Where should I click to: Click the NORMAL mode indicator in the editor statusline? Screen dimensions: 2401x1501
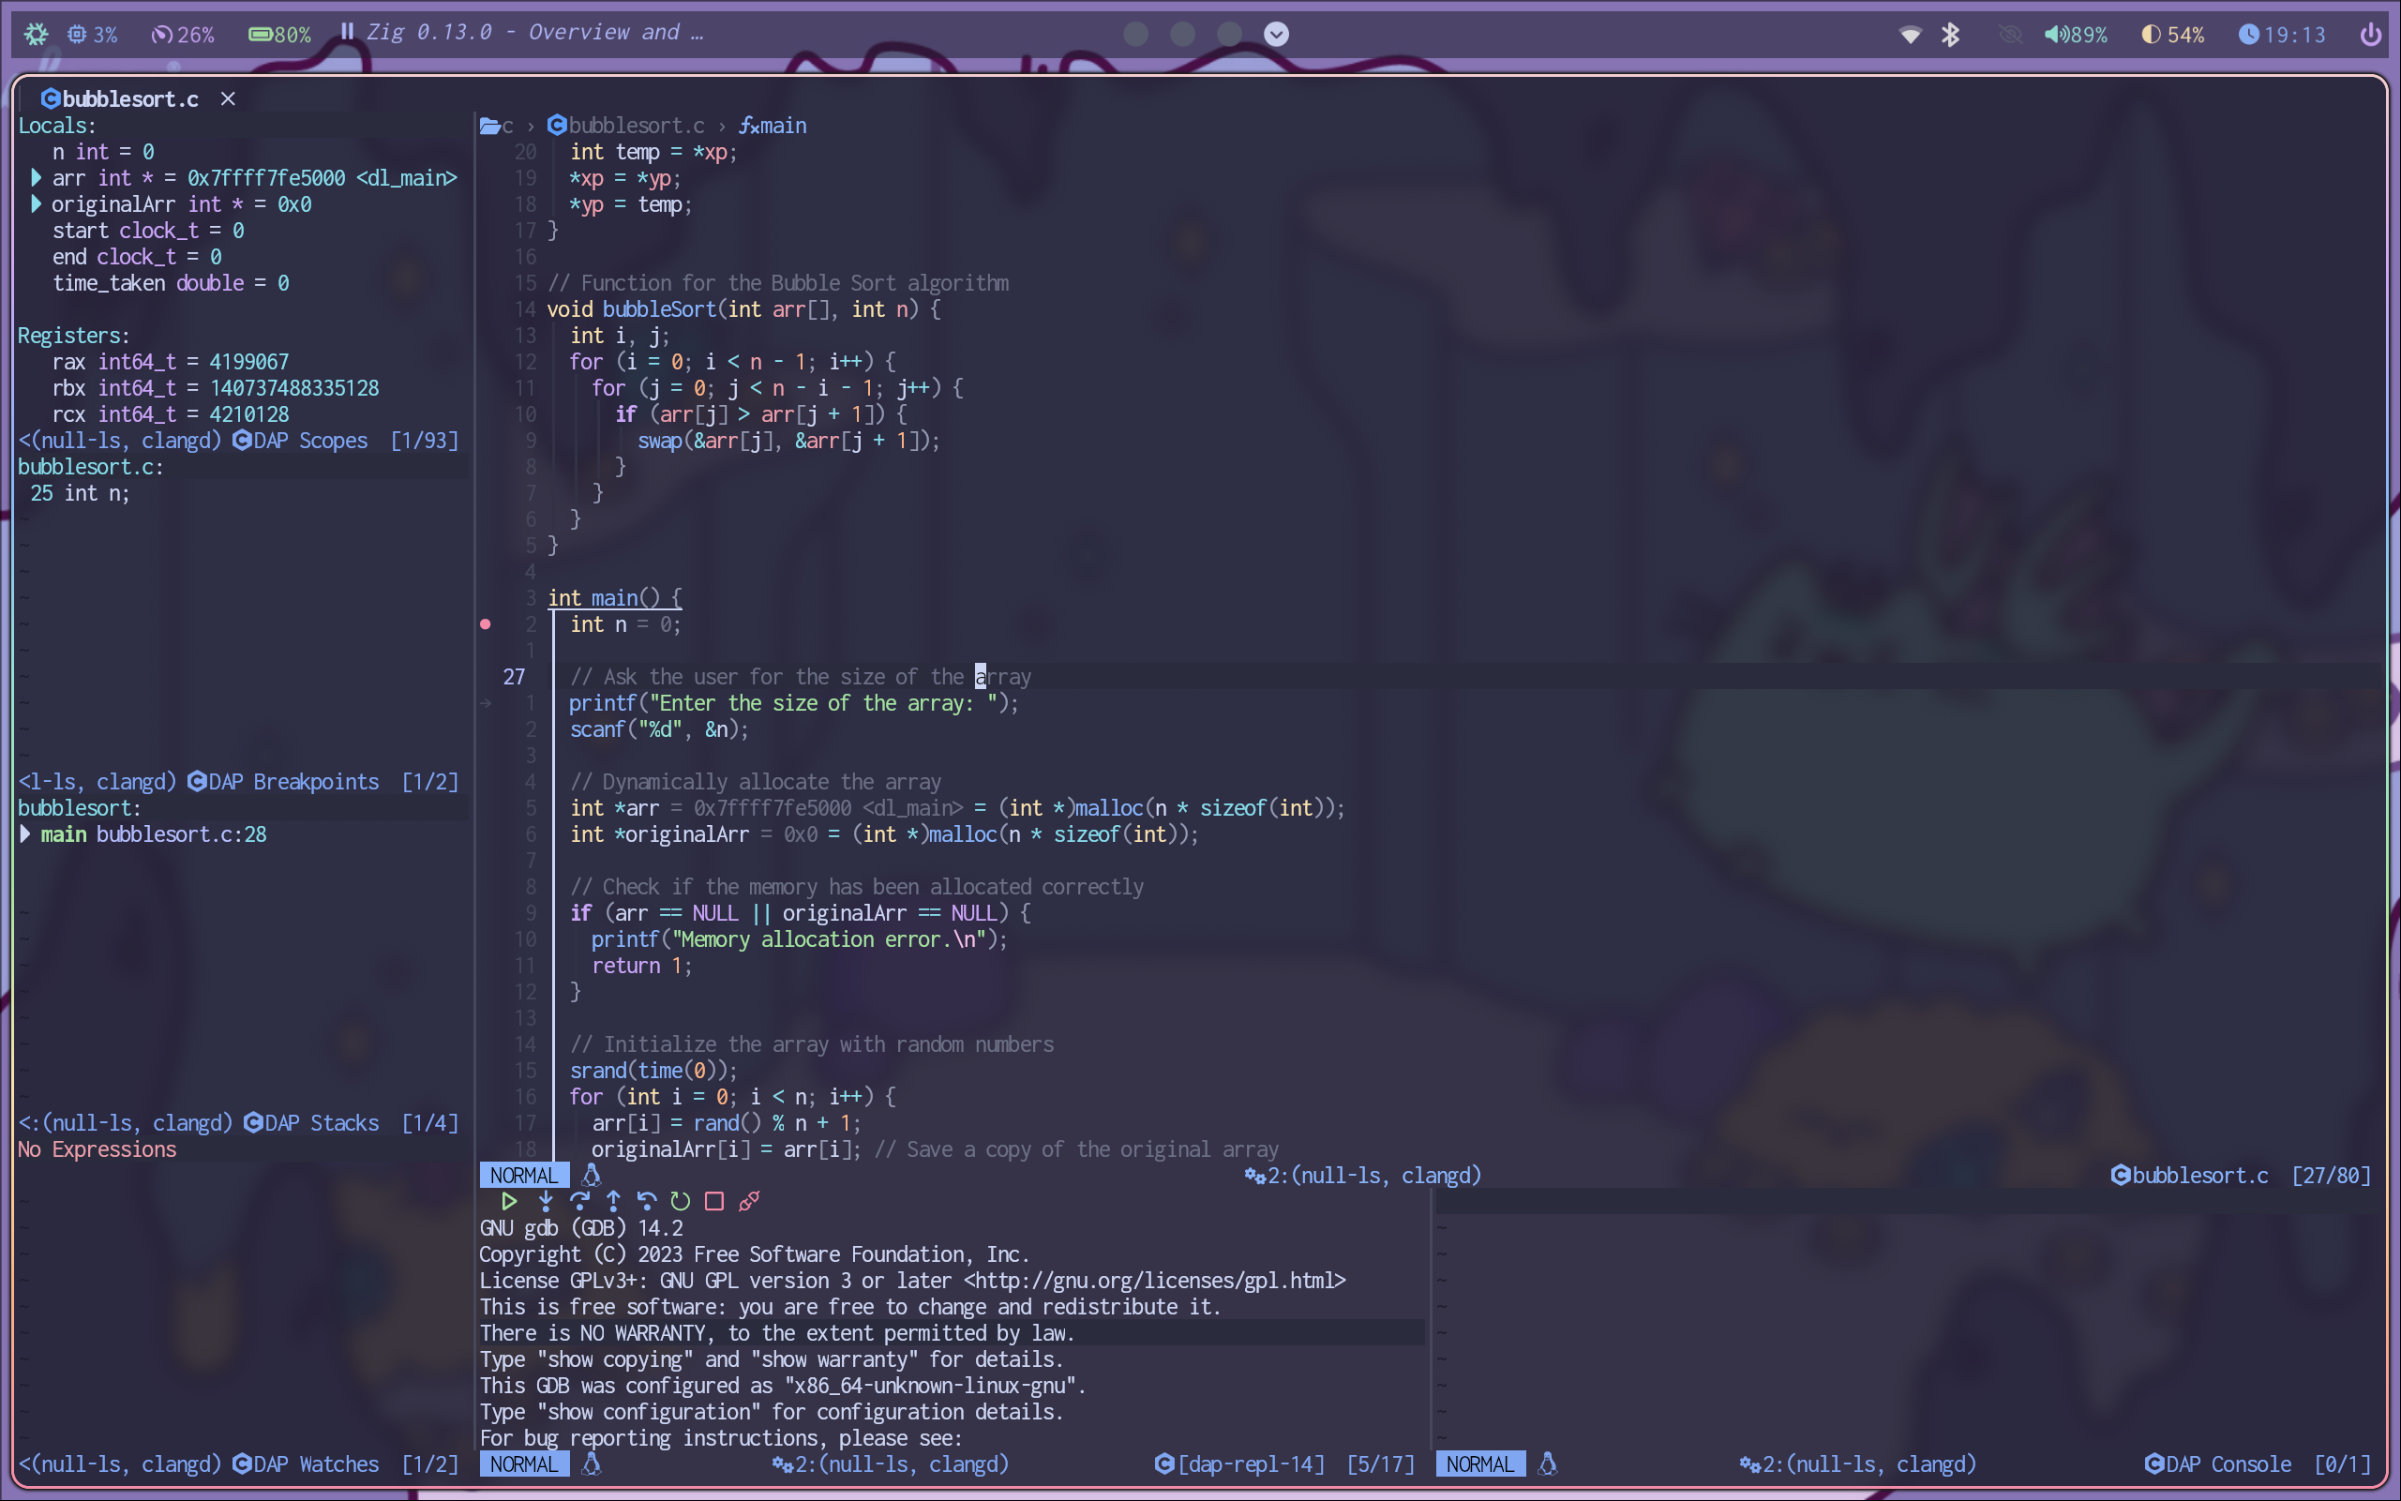coord(524,1176)
